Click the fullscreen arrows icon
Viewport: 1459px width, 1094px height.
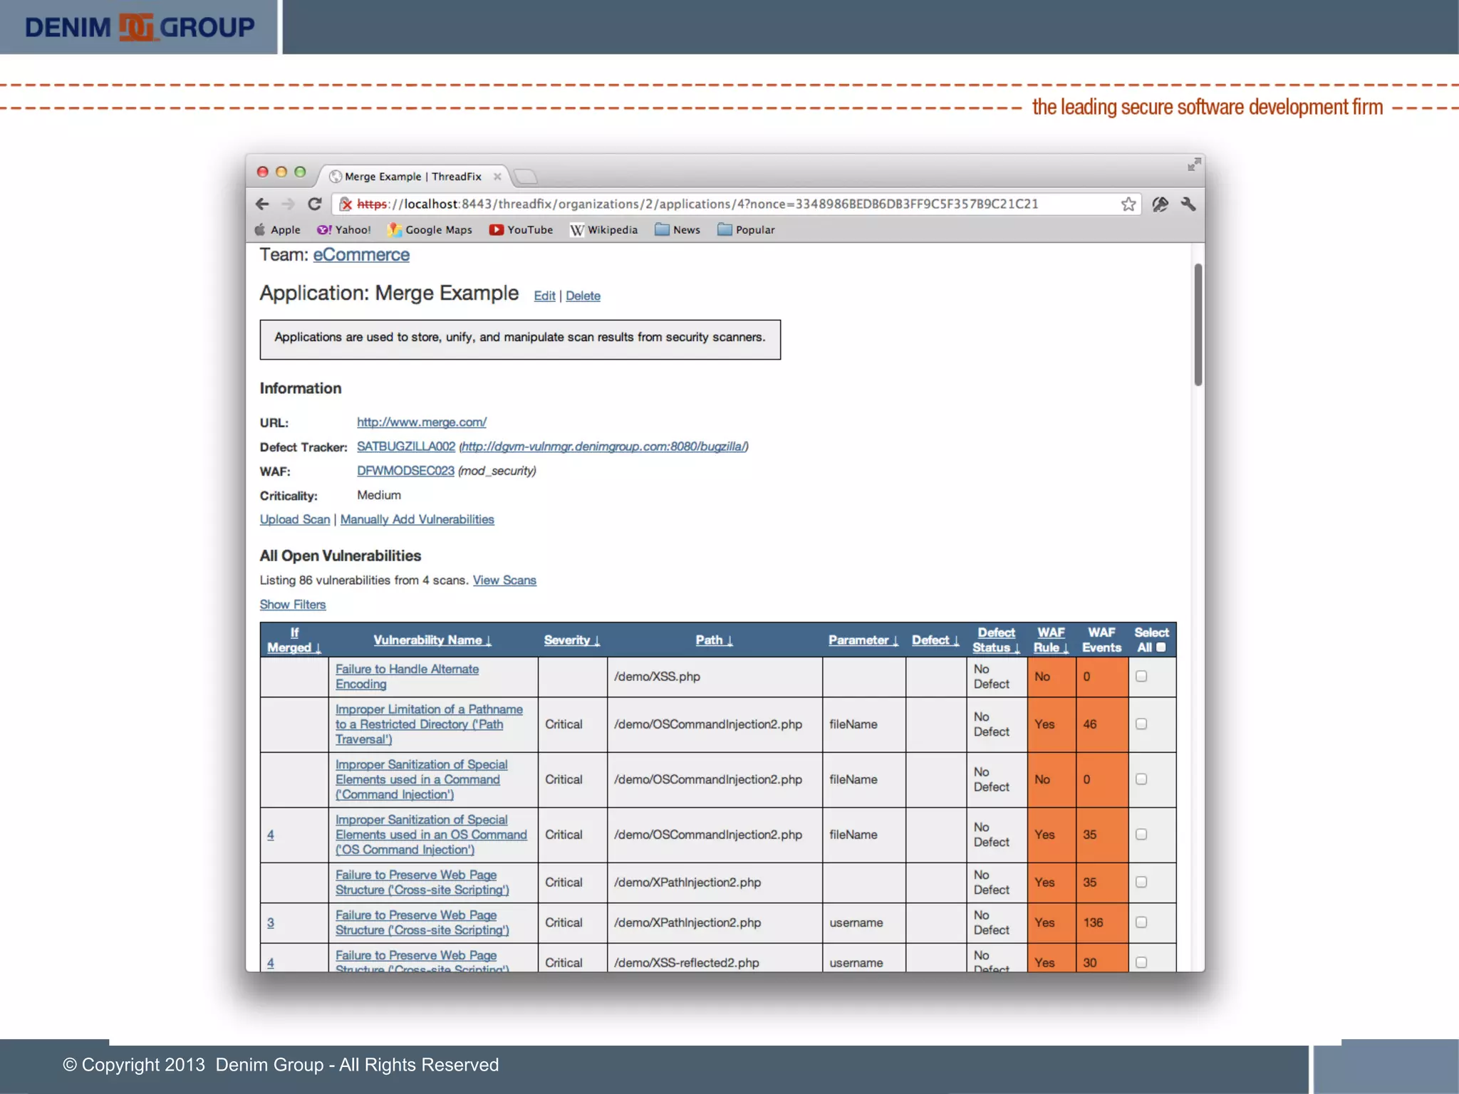coord(1194,165)
